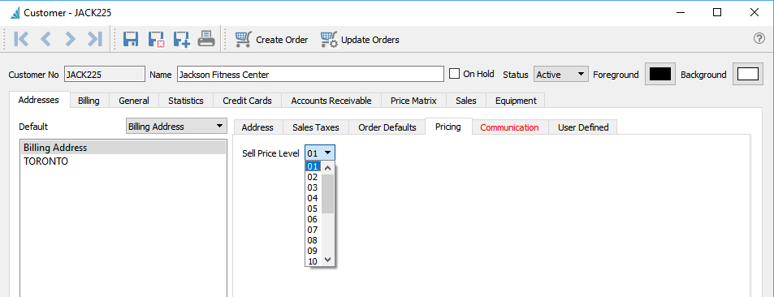This screenshot has width=774, height=297.
Task: Open the help question mark icon
Action: (759, 38)
